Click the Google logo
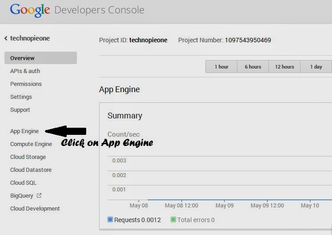Screen dimensions: 332x235 pos(30,10)
